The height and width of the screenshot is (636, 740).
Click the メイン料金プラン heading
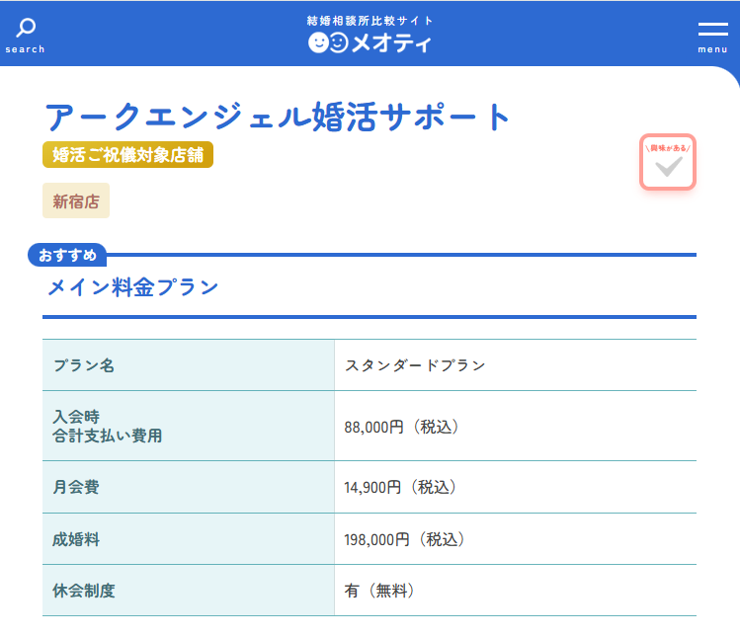pos(133,287)
